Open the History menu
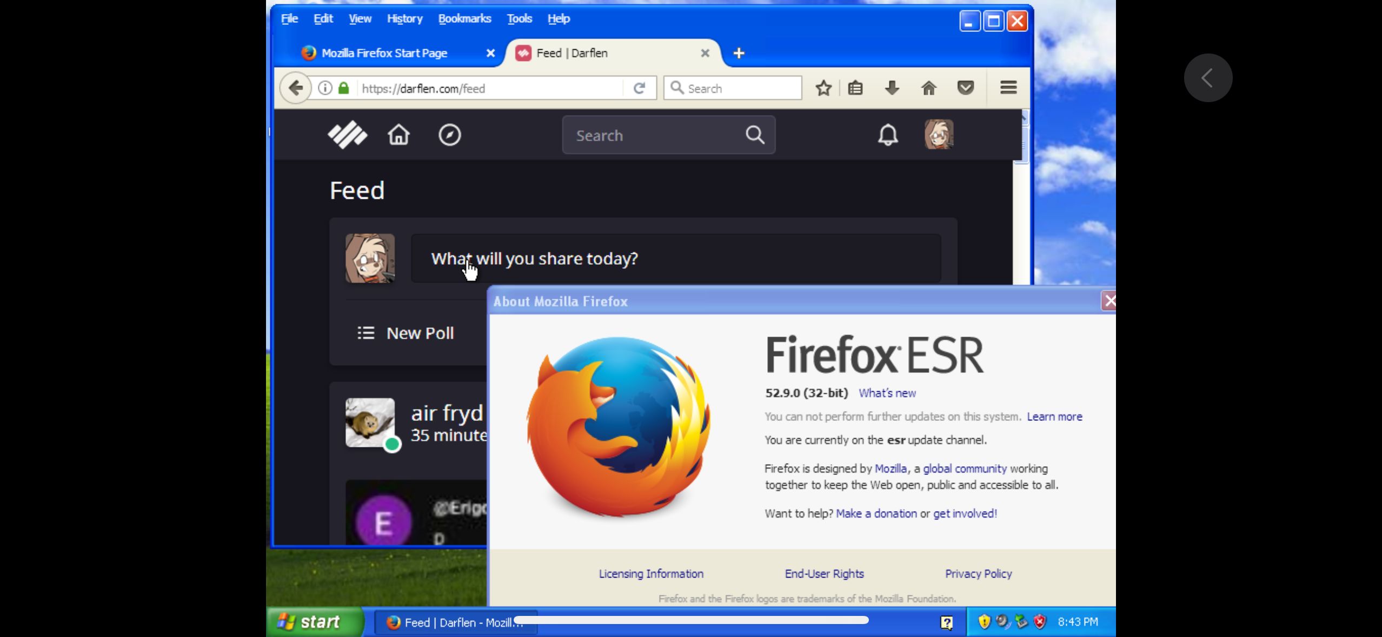Image resolution: width=1382 pixels, height=637 pixels. point(404,18)
